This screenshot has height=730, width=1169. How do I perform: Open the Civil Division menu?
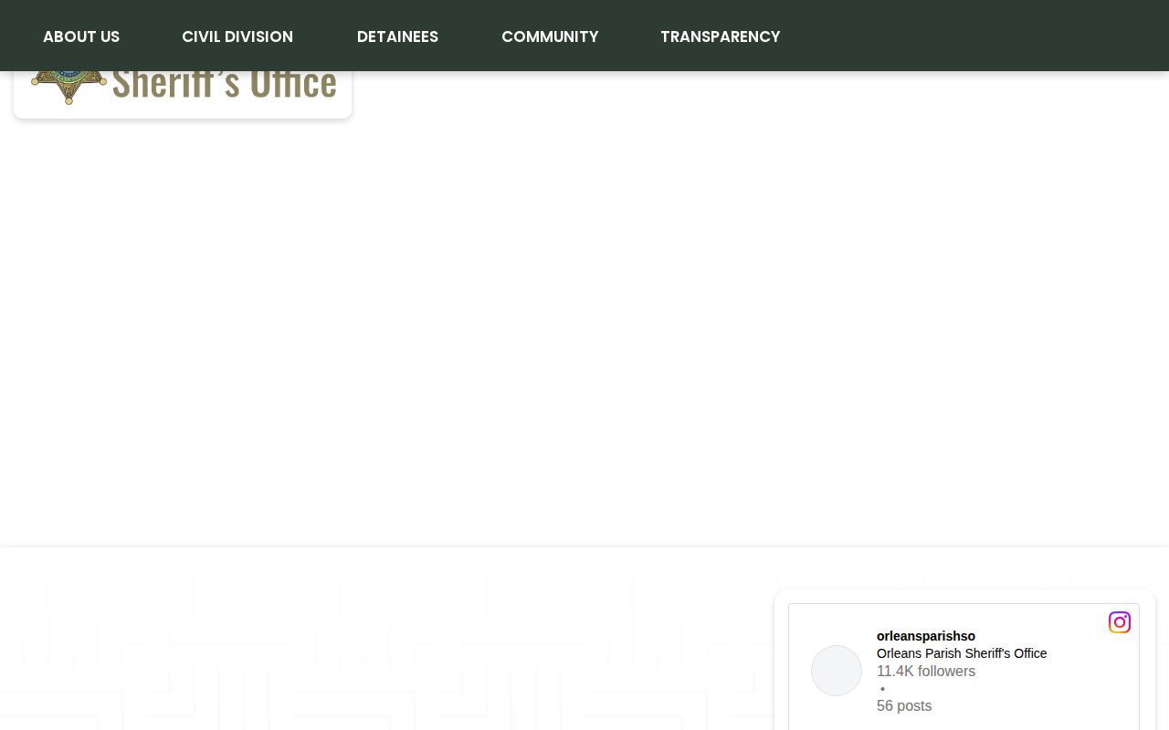coord(237,36)
